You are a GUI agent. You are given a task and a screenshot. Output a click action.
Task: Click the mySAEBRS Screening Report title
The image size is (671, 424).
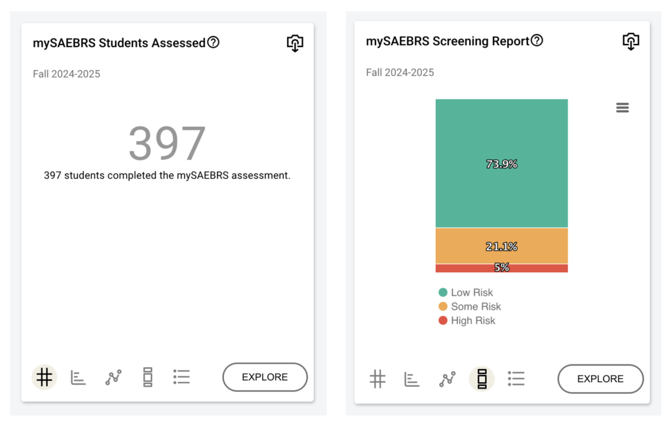[448, 41]
